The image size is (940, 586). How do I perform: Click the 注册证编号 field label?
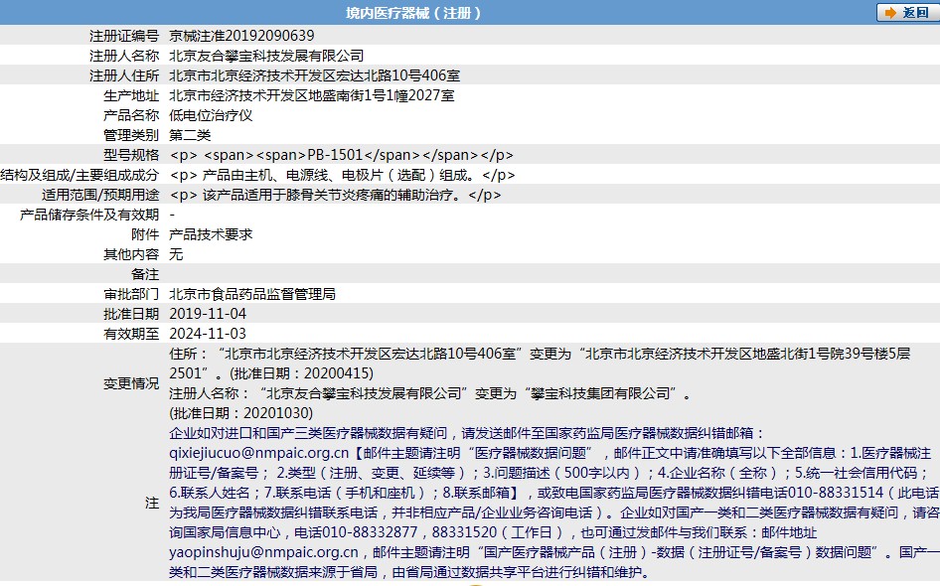pyautogui.click(x=124, y=36)
